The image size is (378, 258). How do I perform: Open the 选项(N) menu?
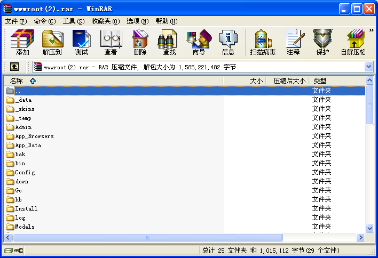[x=138, y=21]
